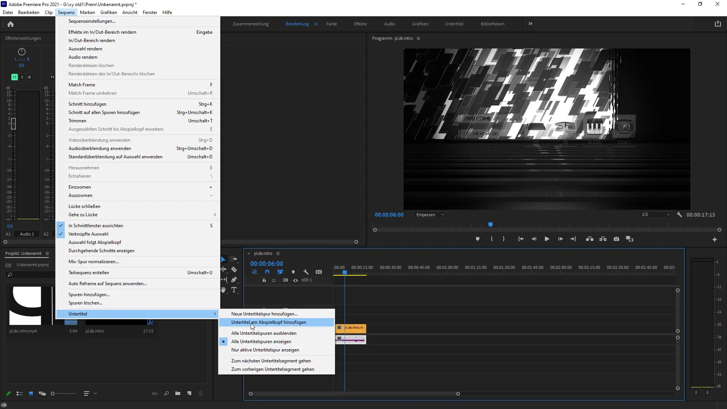This screenshot has height=409, width=727.
Task: Switch to the Audio workspace tab
Action: (x=390, y=24)
